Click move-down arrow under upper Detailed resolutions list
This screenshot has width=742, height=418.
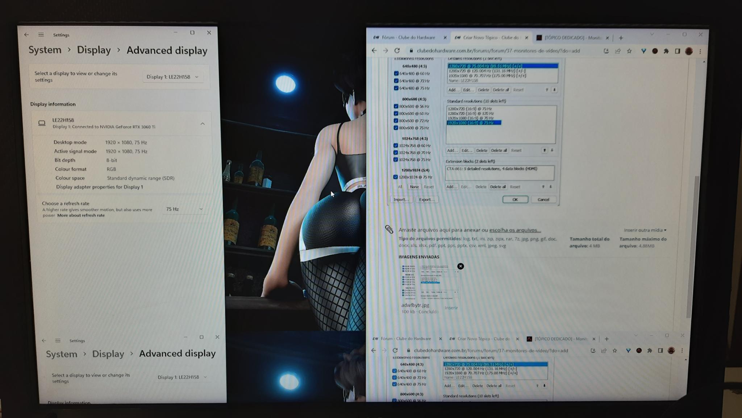coord(554,90)
